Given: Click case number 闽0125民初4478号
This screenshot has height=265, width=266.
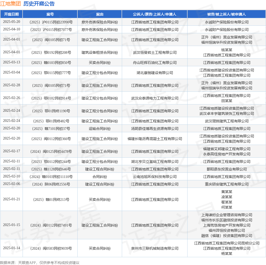Looking at the screenshot, I should click(x=51, y=151).
